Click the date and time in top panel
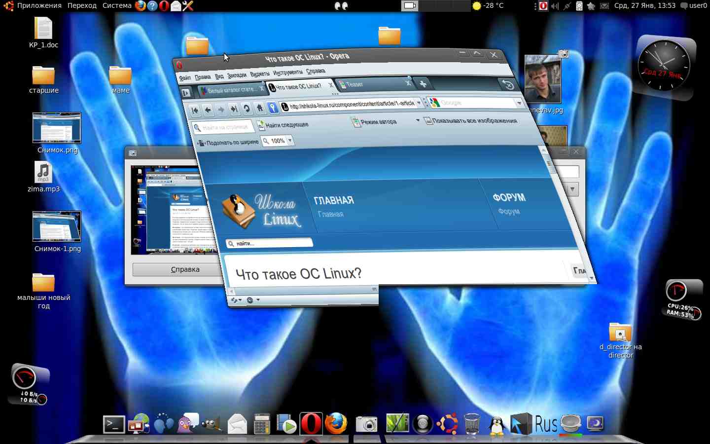Image resolution: width=710 pixels, height=444 pixels. 645,6
